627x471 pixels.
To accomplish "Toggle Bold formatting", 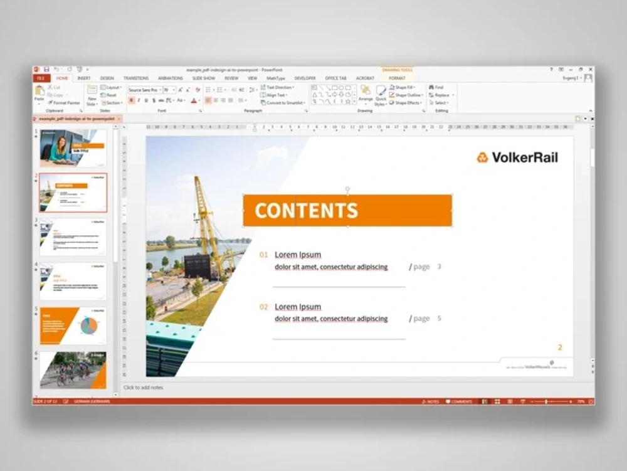I will tap(131, 100).
